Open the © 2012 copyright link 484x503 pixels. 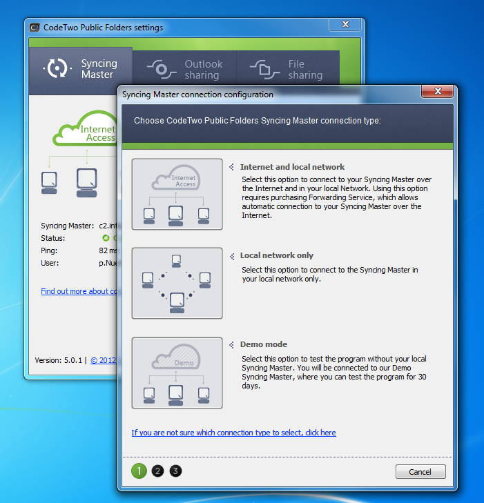(104, 360)
